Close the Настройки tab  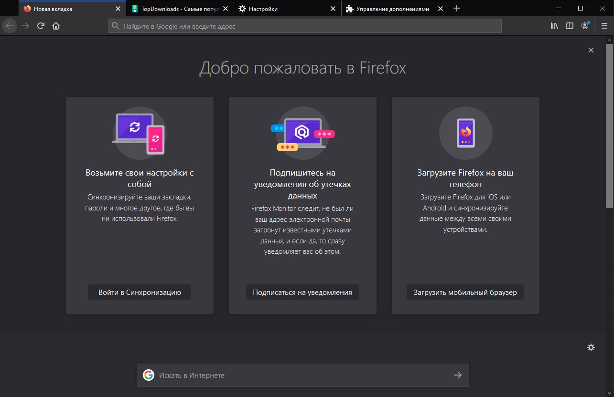333,9
